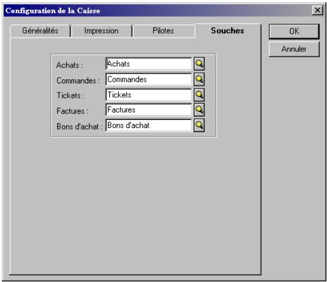Screen dimensions: 327x282
Task: Switch to the Pilotes tab
Action: (x=163, y=31)
